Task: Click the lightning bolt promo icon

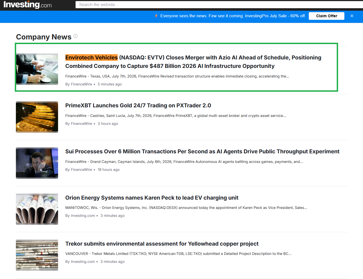Action: point(156,16)
